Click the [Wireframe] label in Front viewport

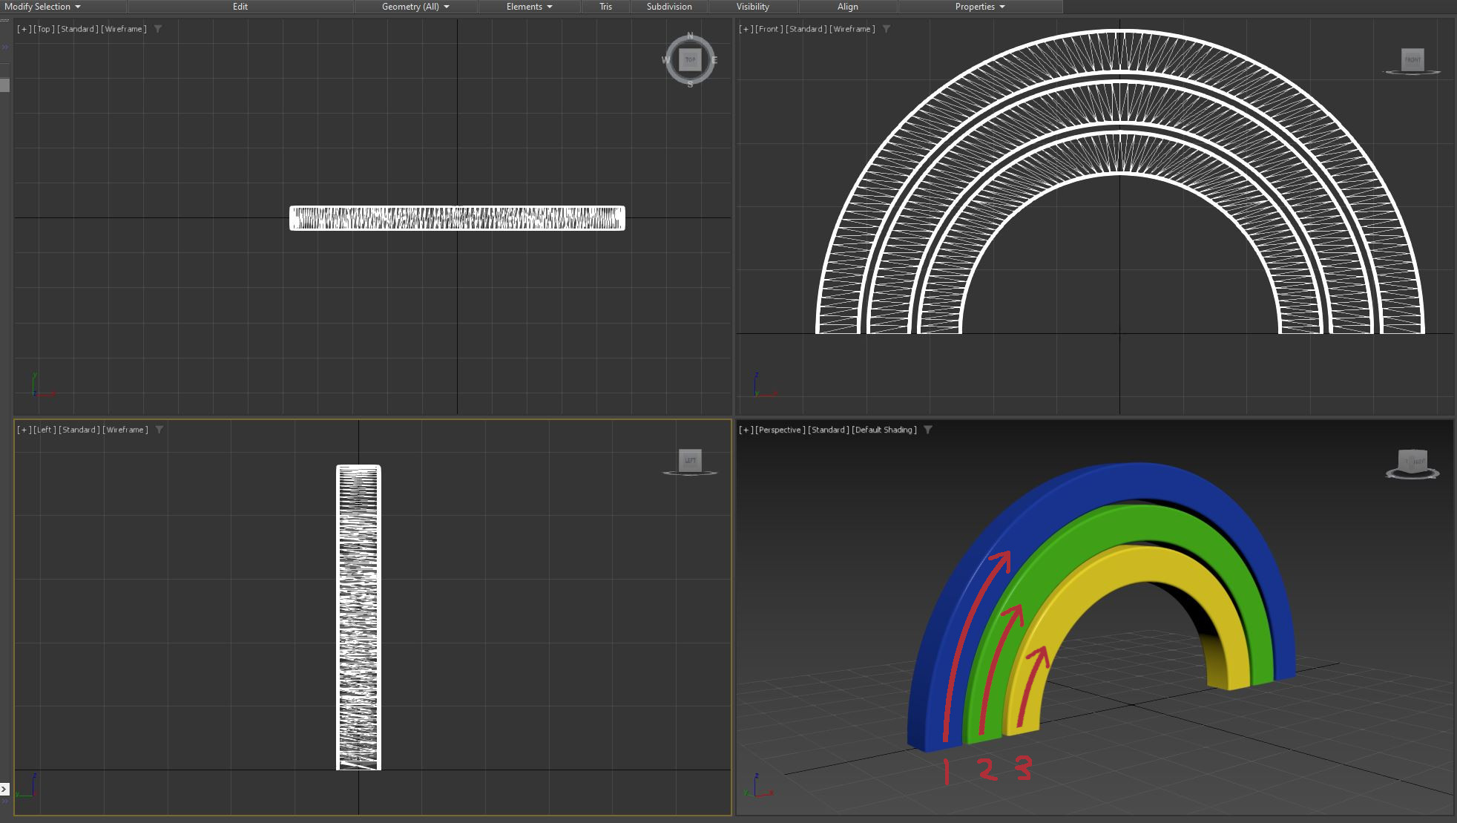click(x=852, y=29)
